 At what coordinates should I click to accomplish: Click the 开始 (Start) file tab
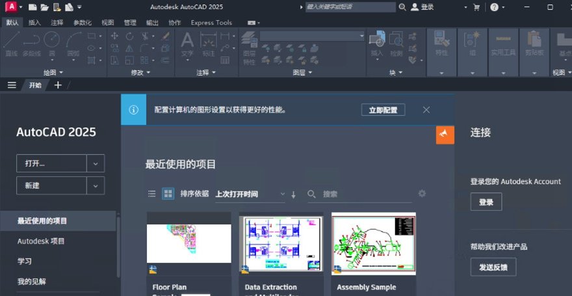point(35,85)
